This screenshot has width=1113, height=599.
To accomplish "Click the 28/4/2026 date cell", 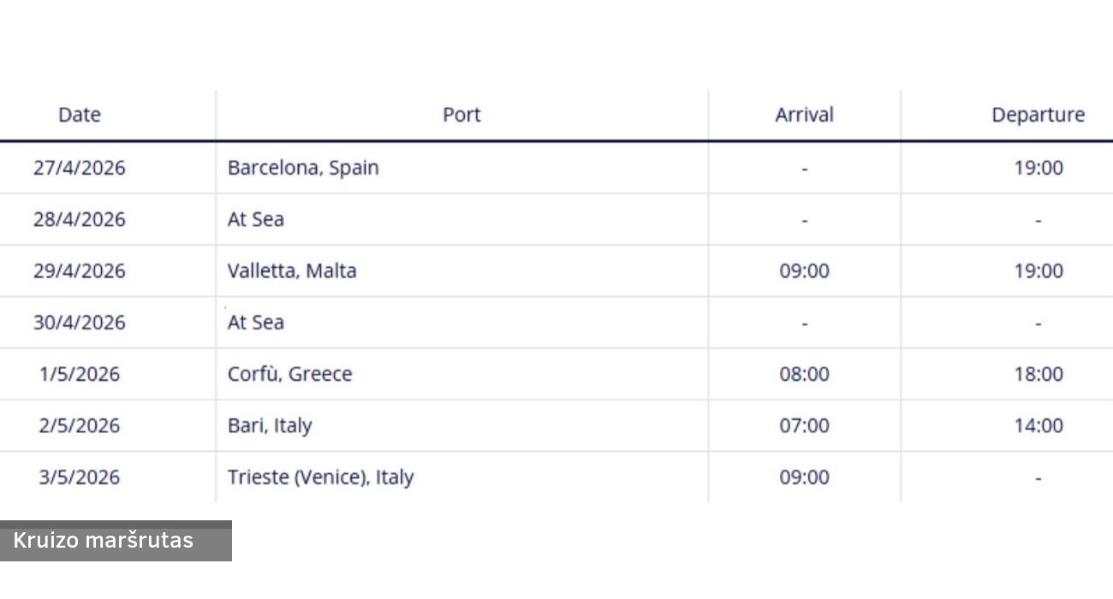I will [80, 220].
